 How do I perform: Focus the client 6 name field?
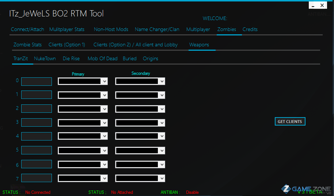[37, 164]
